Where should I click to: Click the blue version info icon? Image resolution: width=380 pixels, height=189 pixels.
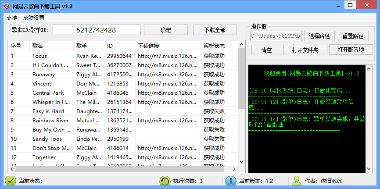tap(230, 181)
